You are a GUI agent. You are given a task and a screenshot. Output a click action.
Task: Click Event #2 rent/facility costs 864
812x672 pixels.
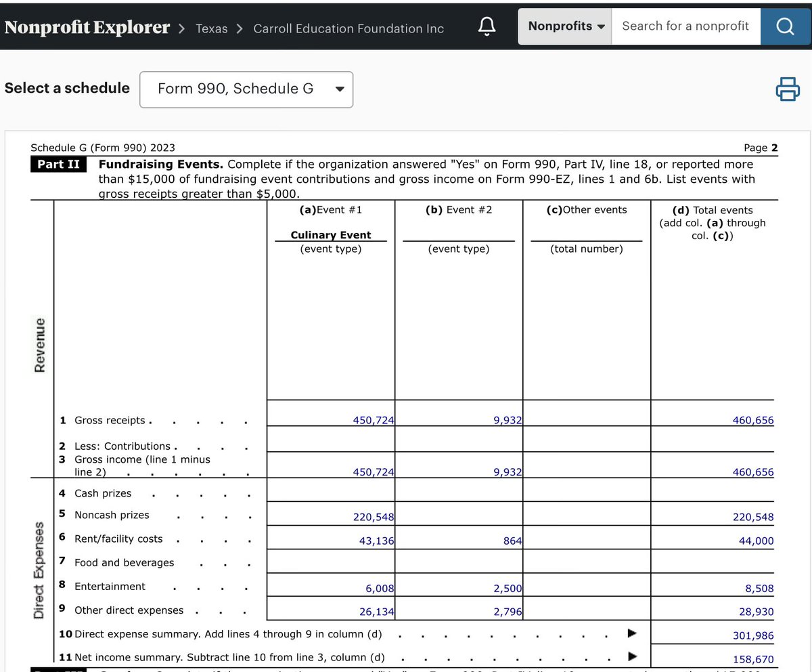(512, 541)
